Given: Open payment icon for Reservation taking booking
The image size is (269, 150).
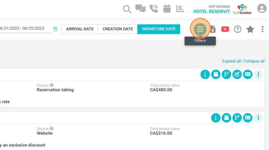Looking at the screenshot, I should (247, 74).
